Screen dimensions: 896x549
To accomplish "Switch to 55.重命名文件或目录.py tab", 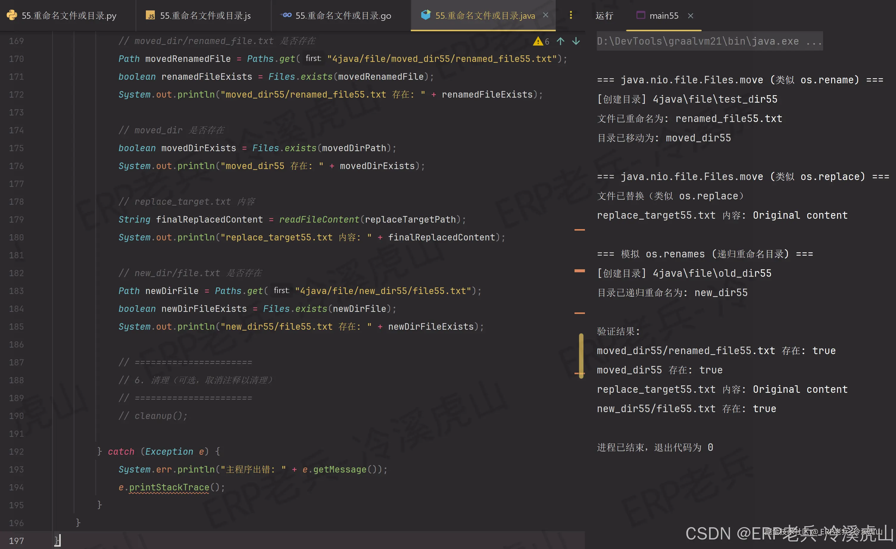I will click(x=69, y=16).
